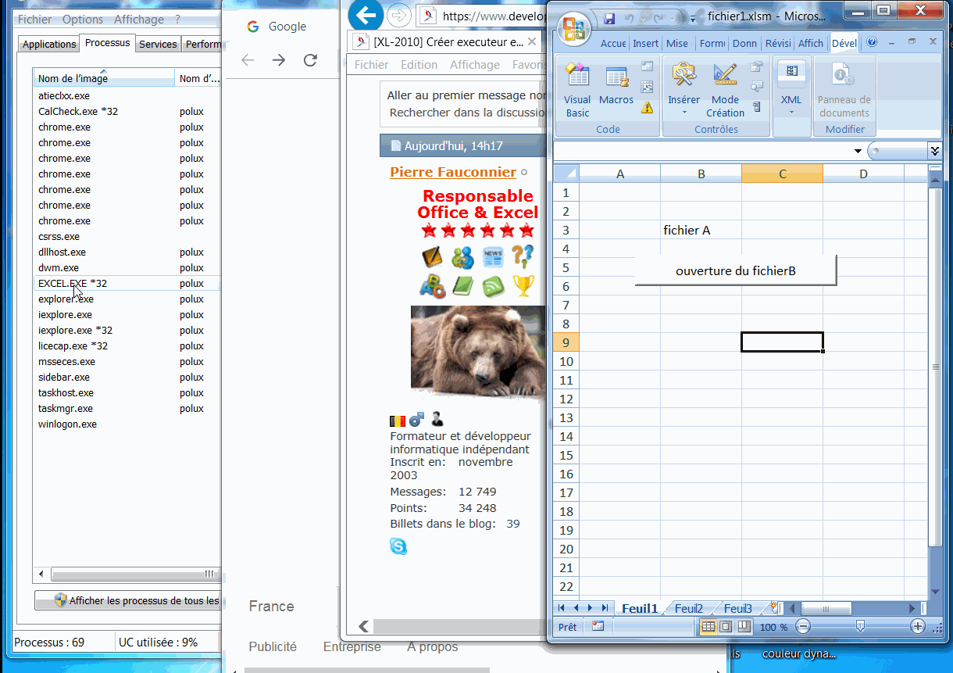The height and width of the screenshot is (673, 953).
Task: Select column D header in Excel
Action: [x=863, y=174]
